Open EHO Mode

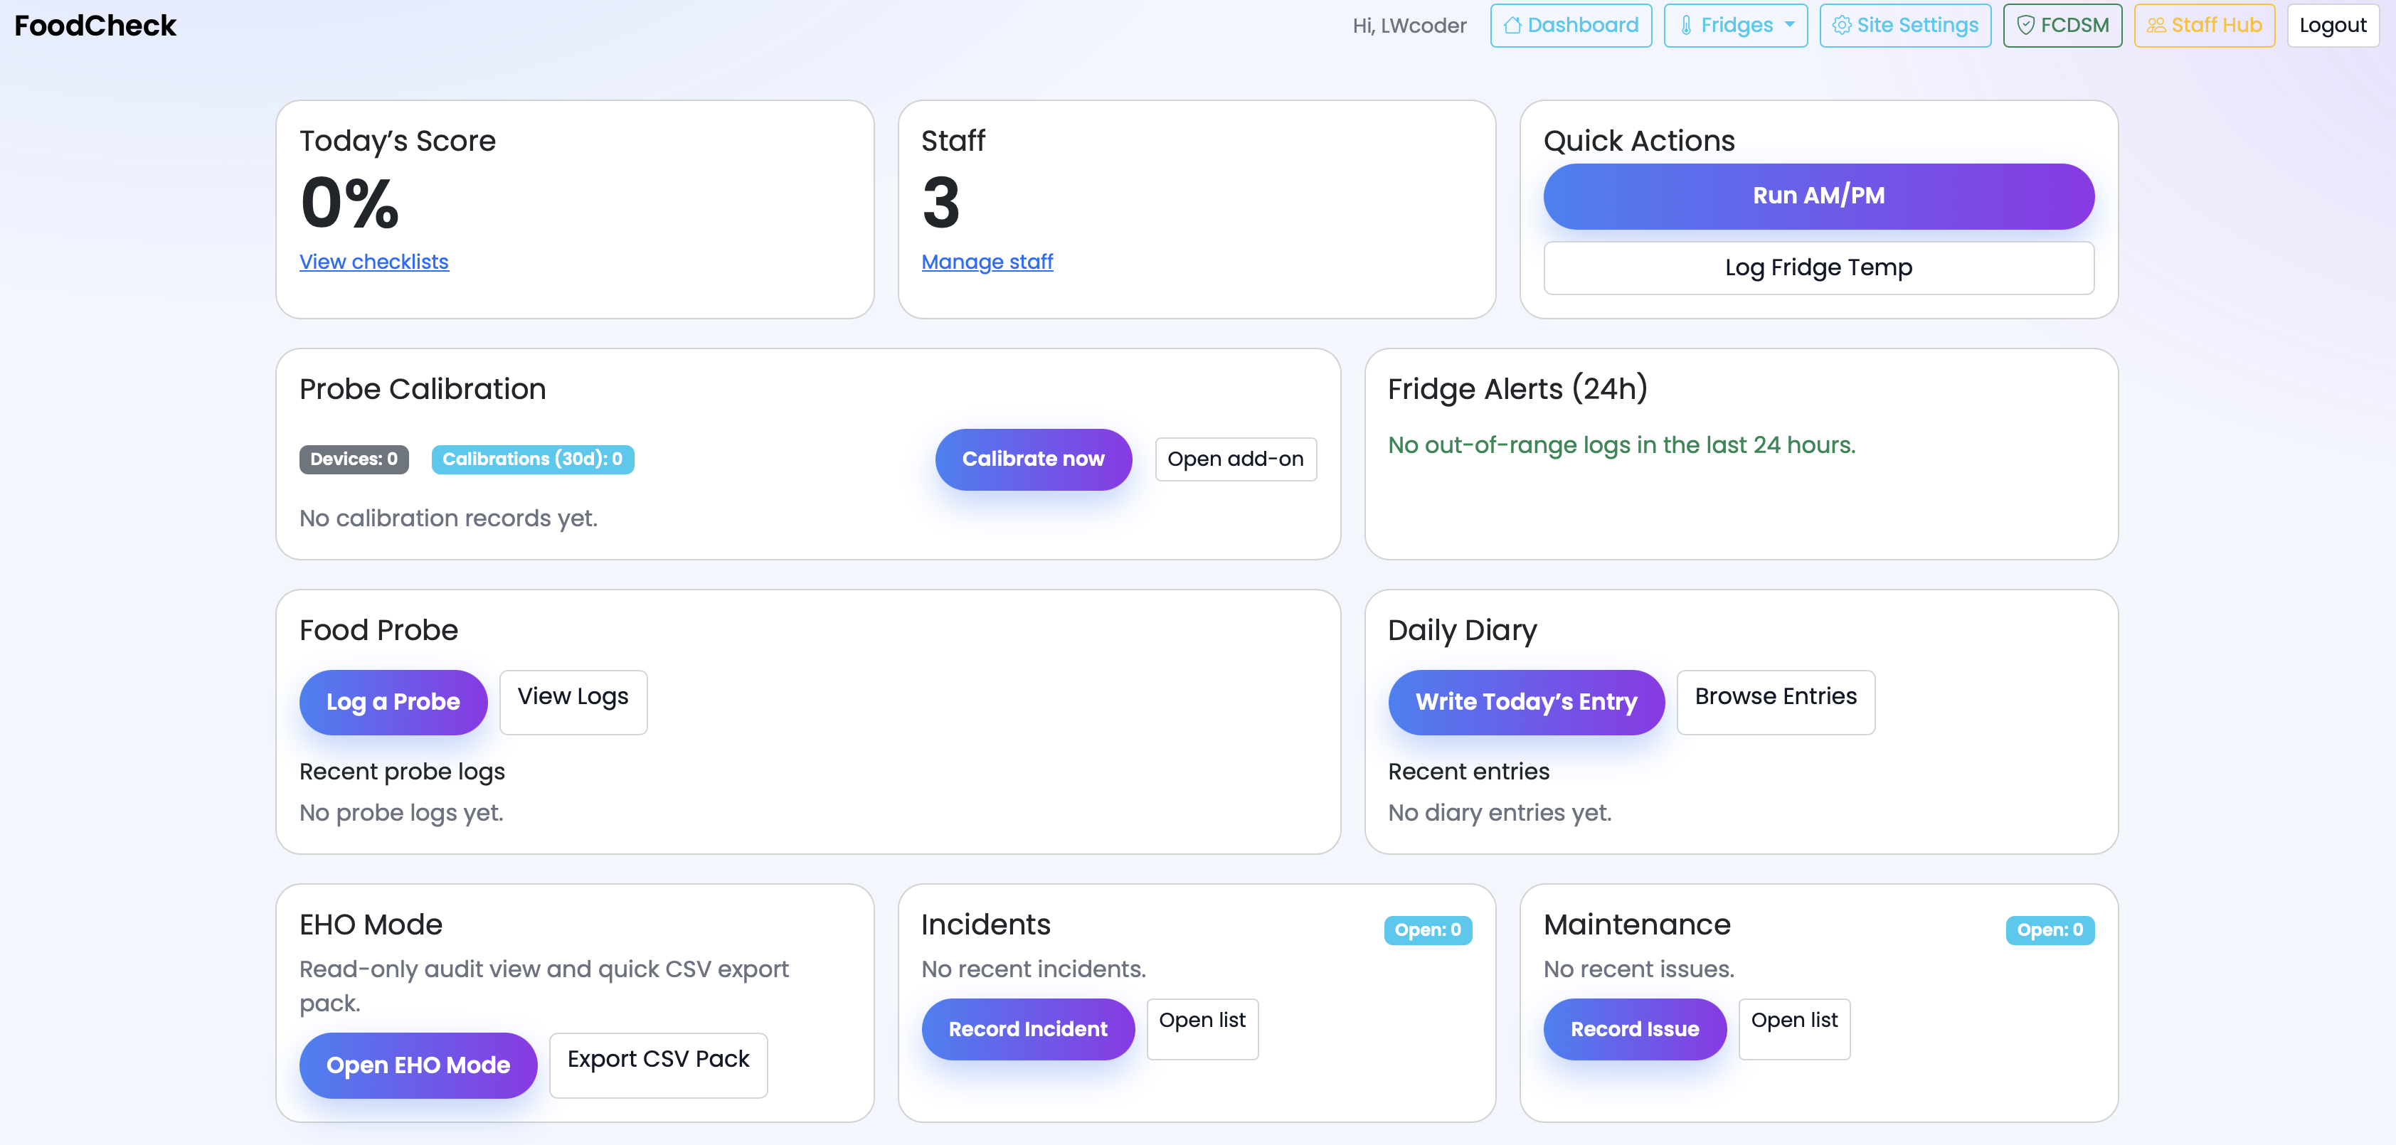point(418,1065)
